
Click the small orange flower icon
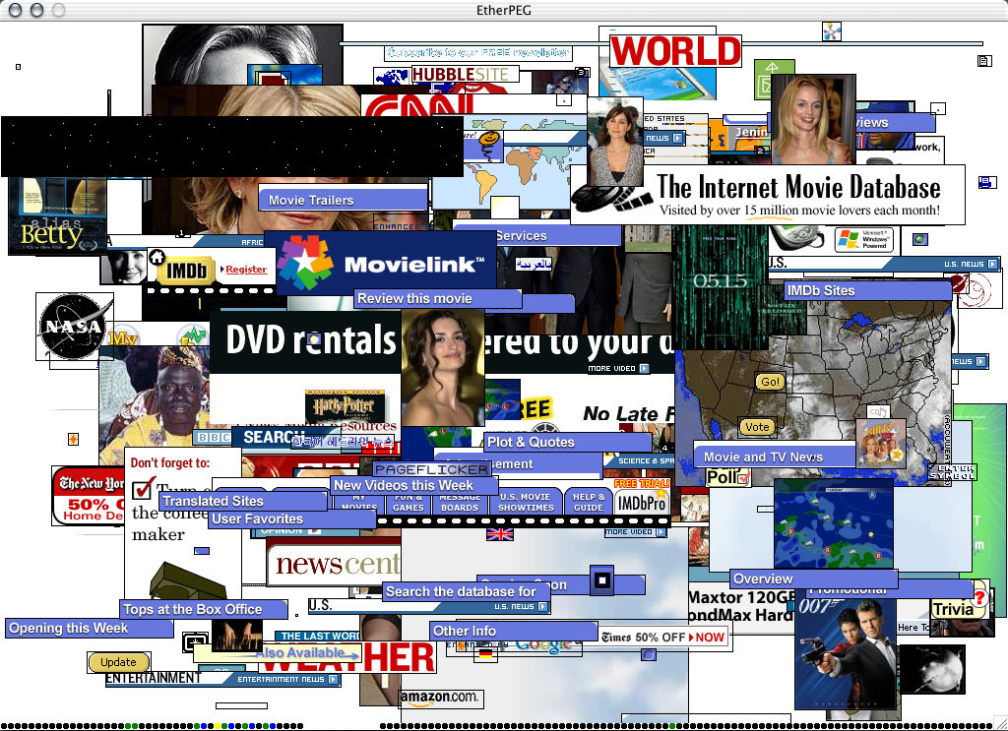(73, 440)
